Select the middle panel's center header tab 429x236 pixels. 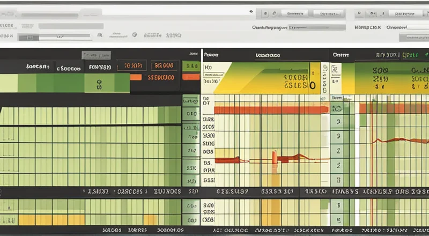(269, 55)
